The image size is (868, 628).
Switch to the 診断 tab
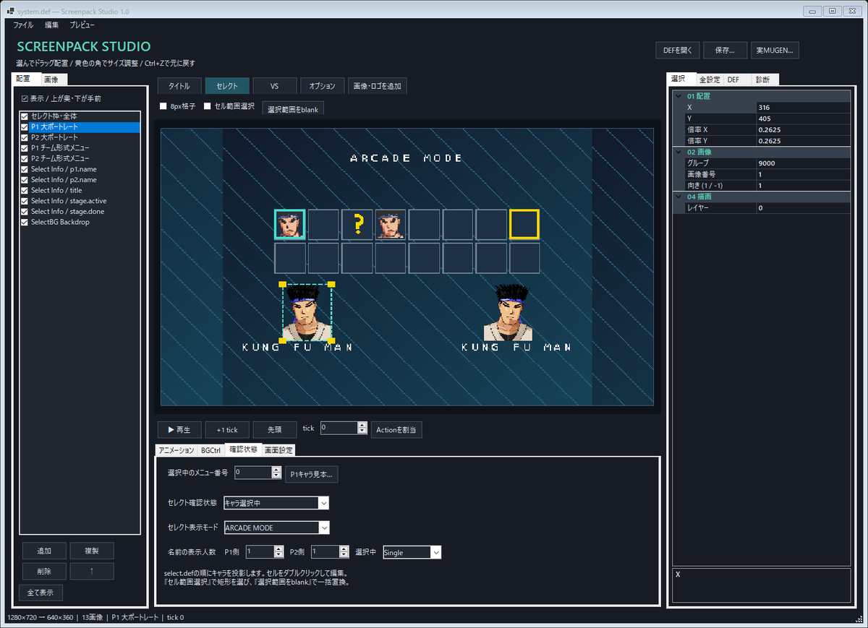coord(763,79)
